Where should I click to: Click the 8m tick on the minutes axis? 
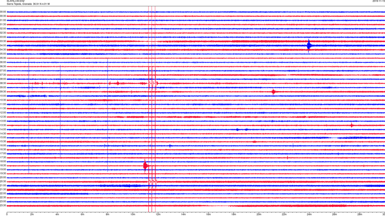(107, 214)
